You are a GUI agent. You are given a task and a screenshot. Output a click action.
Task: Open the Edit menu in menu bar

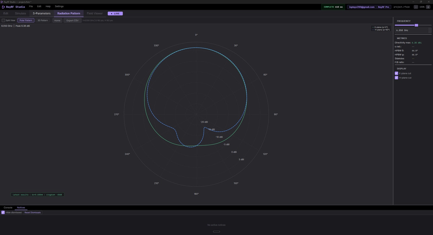click(39, 6)
